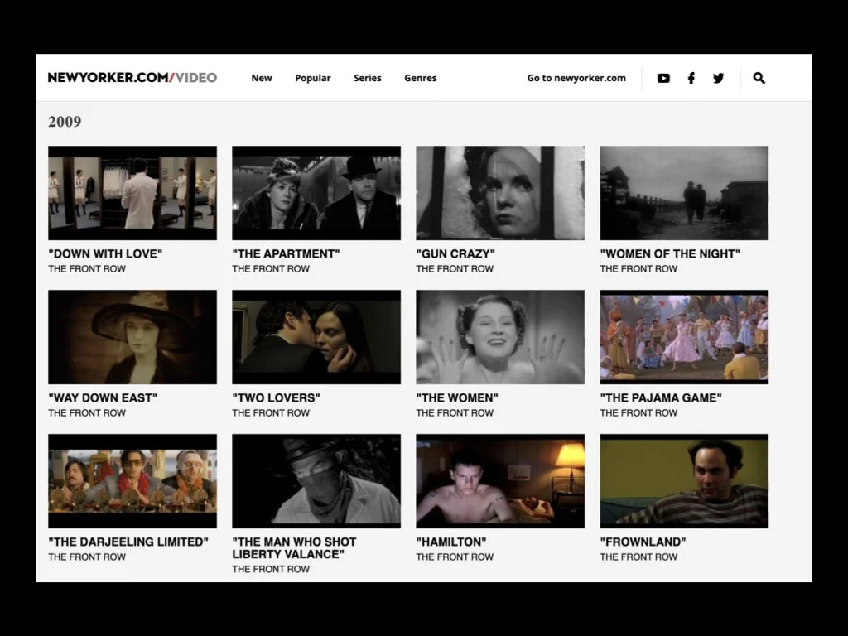Open the Genres menu item
This screenshot has height=636, width=848.
tap(420, 78)
